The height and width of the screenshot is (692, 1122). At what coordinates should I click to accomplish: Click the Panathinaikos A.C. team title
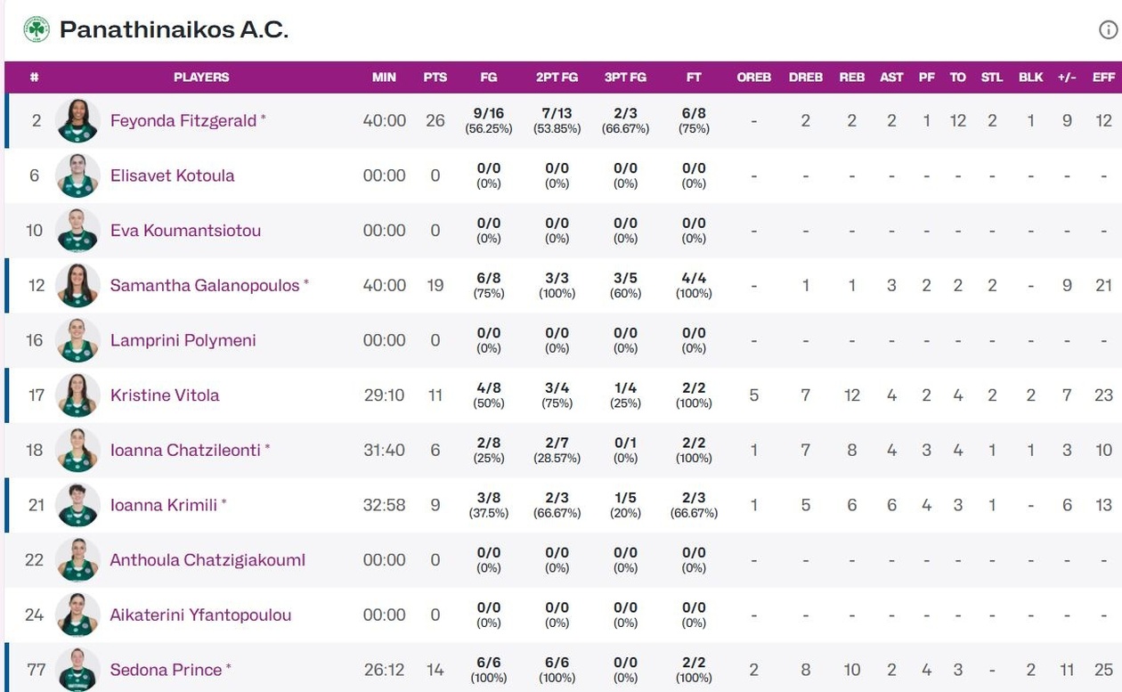coord(174,29)
